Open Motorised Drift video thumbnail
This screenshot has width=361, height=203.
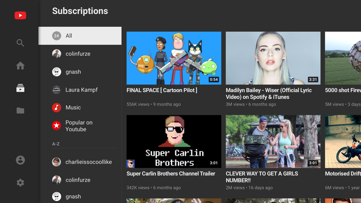point(343,141)
